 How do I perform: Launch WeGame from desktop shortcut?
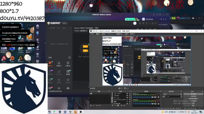[x=21, y=59]
